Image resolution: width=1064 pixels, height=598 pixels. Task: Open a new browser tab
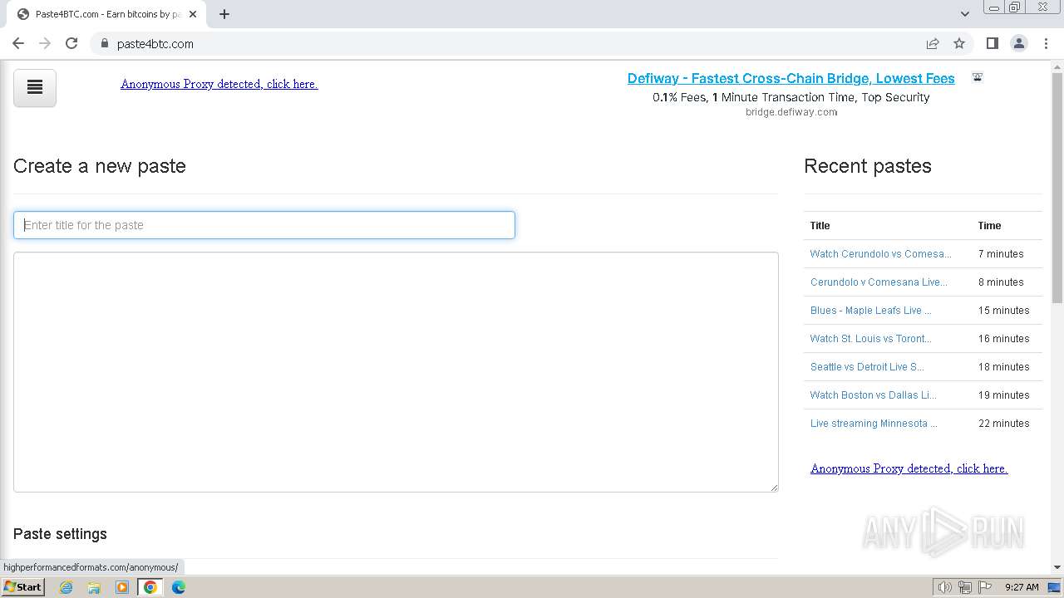(x=224, y=14)
